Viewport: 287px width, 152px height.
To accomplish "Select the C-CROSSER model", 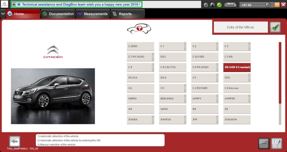I will [205, 88].
